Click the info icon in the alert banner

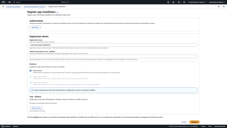click(x=32, y=90)
